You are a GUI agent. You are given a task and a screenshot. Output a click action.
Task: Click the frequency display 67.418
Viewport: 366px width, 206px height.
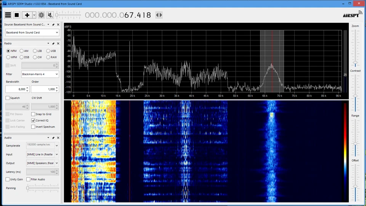point(138,15)
